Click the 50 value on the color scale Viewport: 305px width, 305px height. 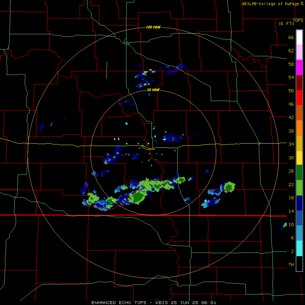pos(291,91)
